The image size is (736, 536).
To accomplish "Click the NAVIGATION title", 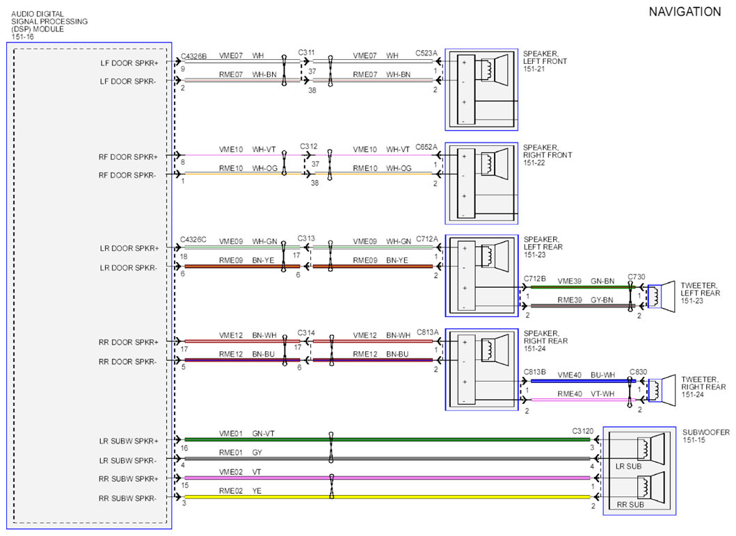I will pyautogui.click(x=685, y=12).
